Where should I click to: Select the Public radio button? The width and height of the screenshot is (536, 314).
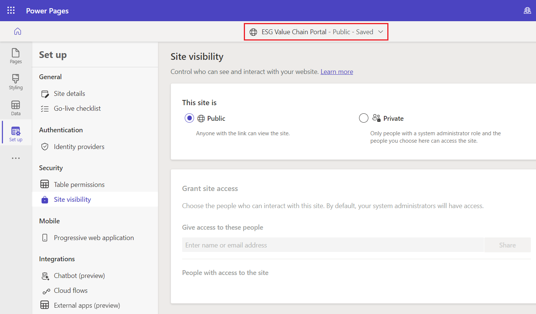click(190, 118)
